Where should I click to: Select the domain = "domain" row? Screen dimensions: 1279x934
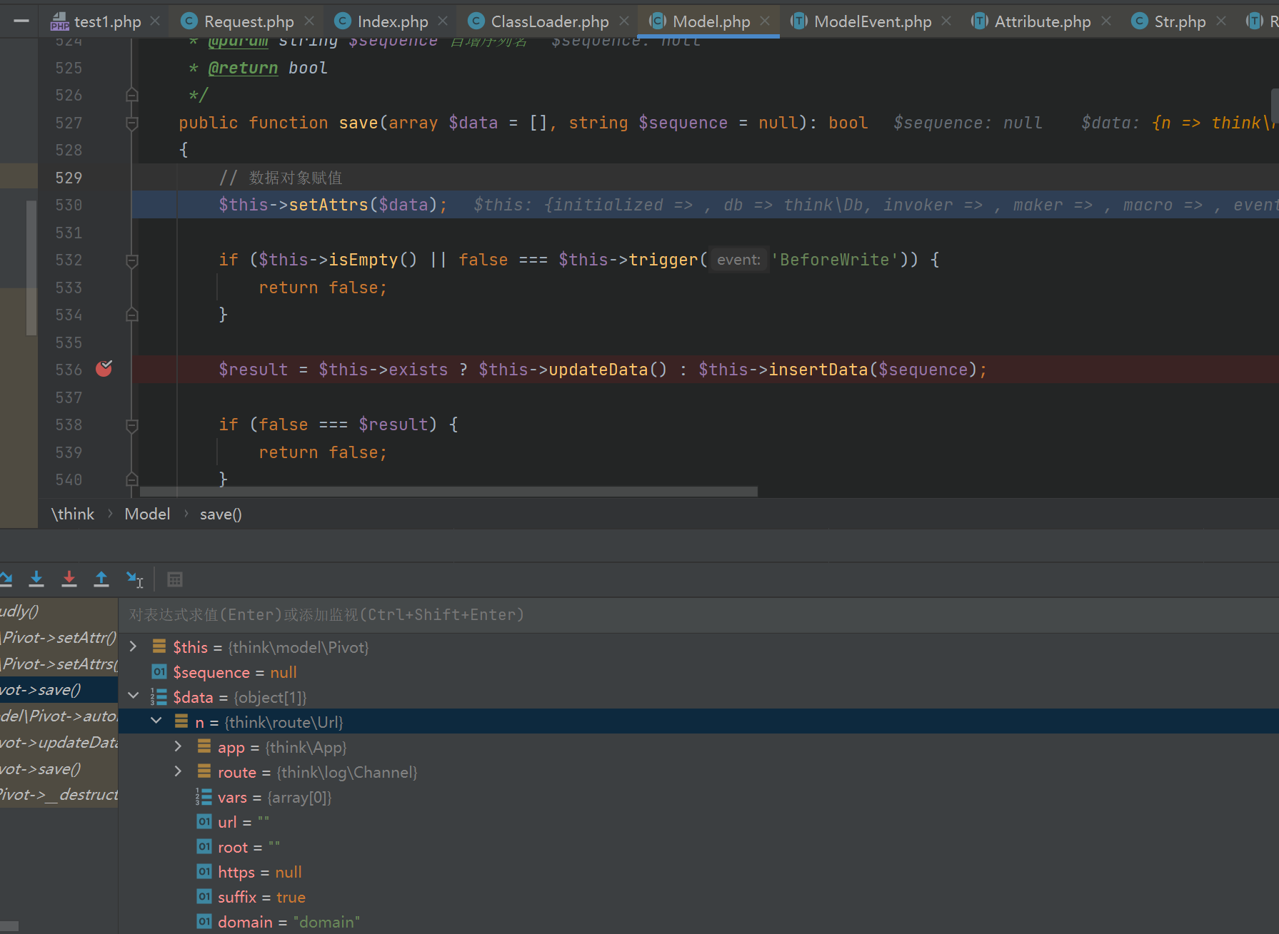[x=698, y=922]
